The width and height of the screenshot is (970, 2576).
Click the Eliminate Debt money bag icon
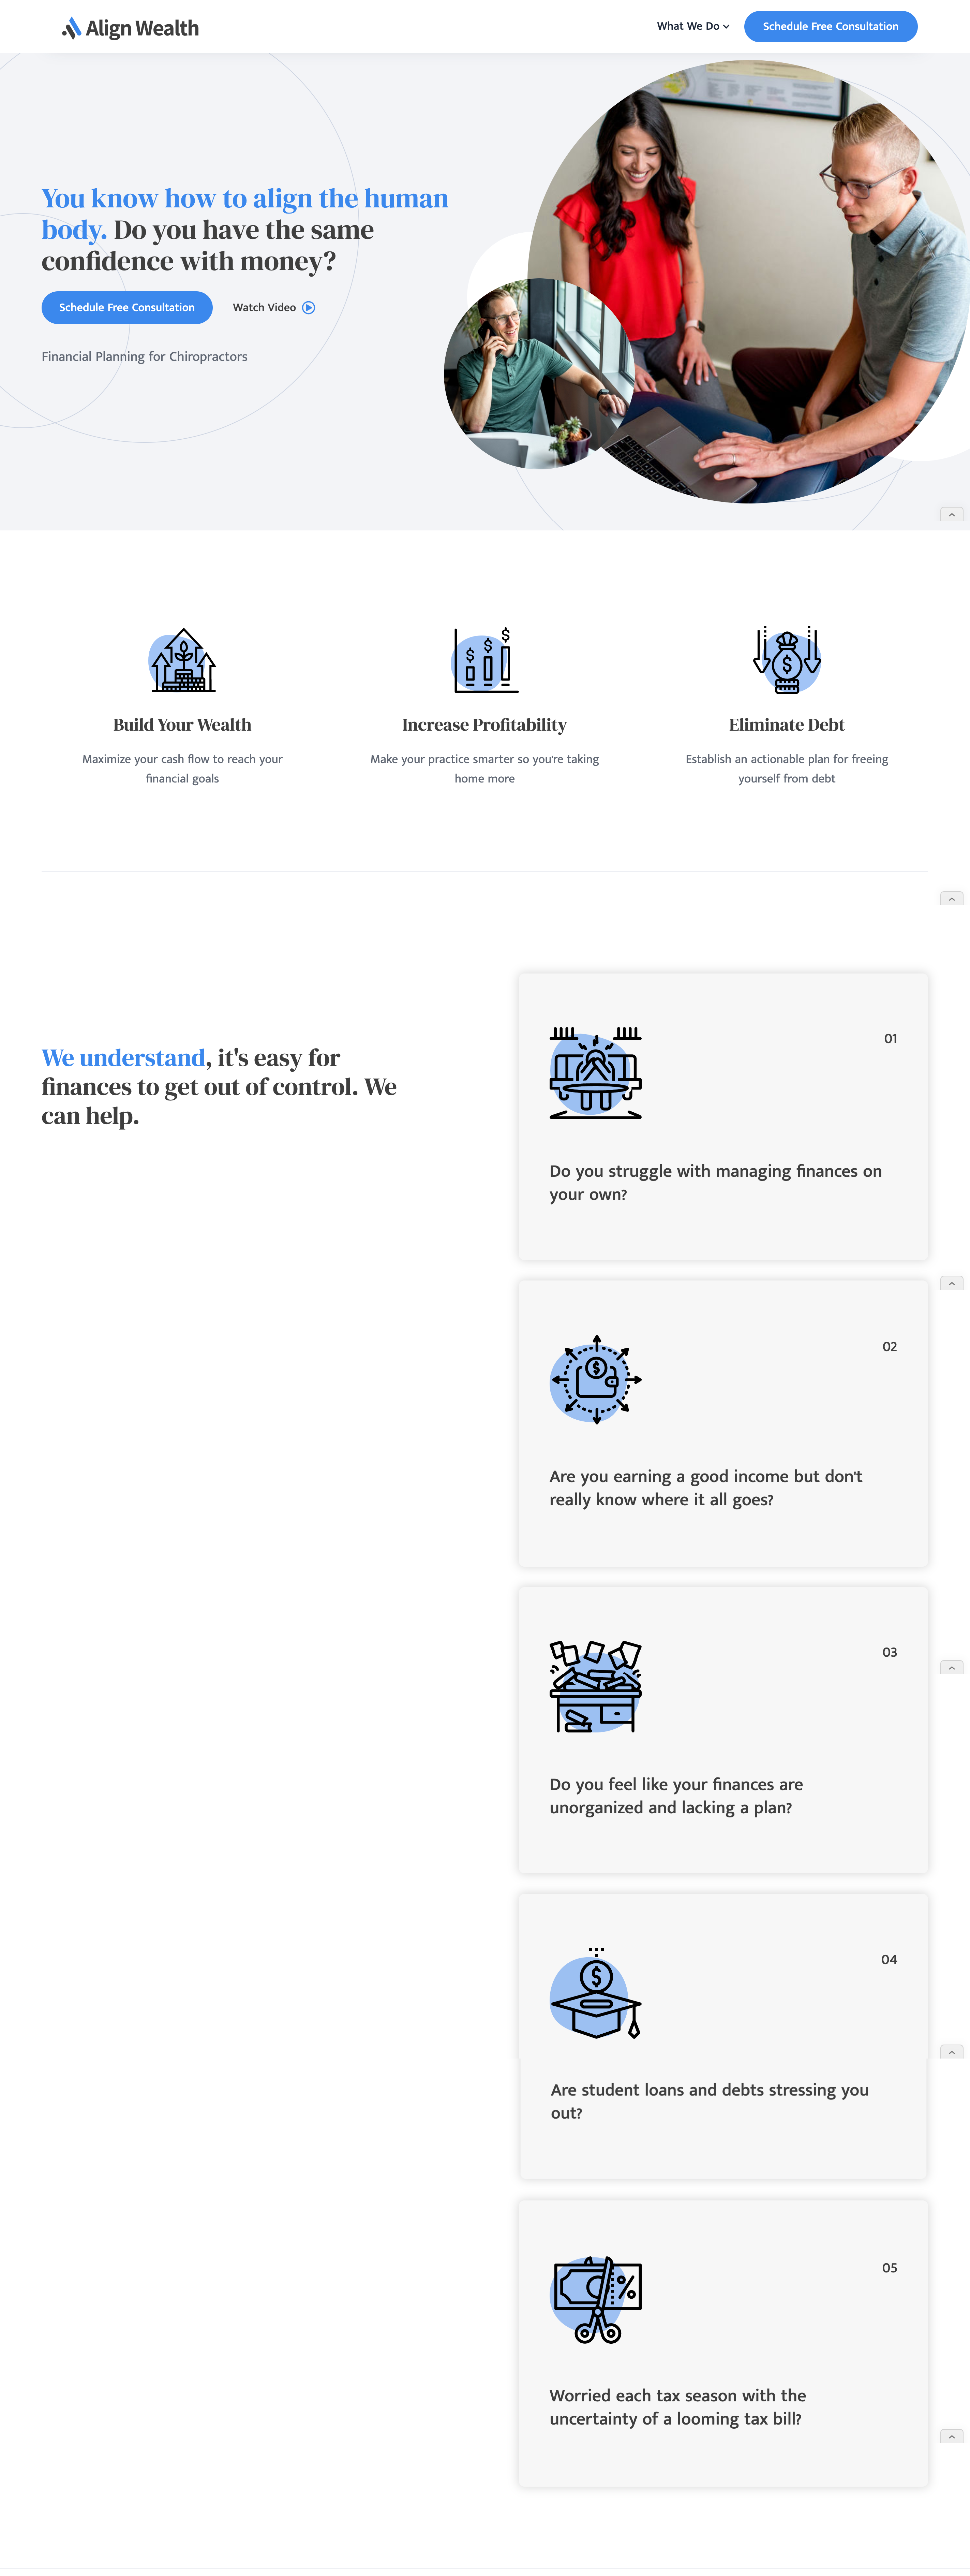pyautogui.click(x=787, y=660)
